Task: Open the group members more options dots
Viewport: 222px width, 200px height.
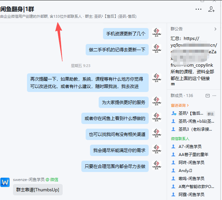Action: (x=214, y=96)
